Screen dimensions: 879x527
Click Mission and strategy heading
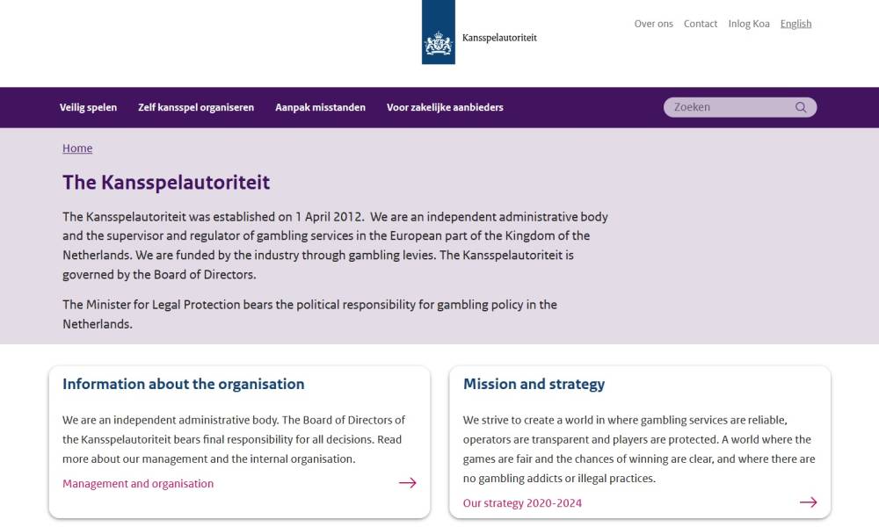(534, 384)
